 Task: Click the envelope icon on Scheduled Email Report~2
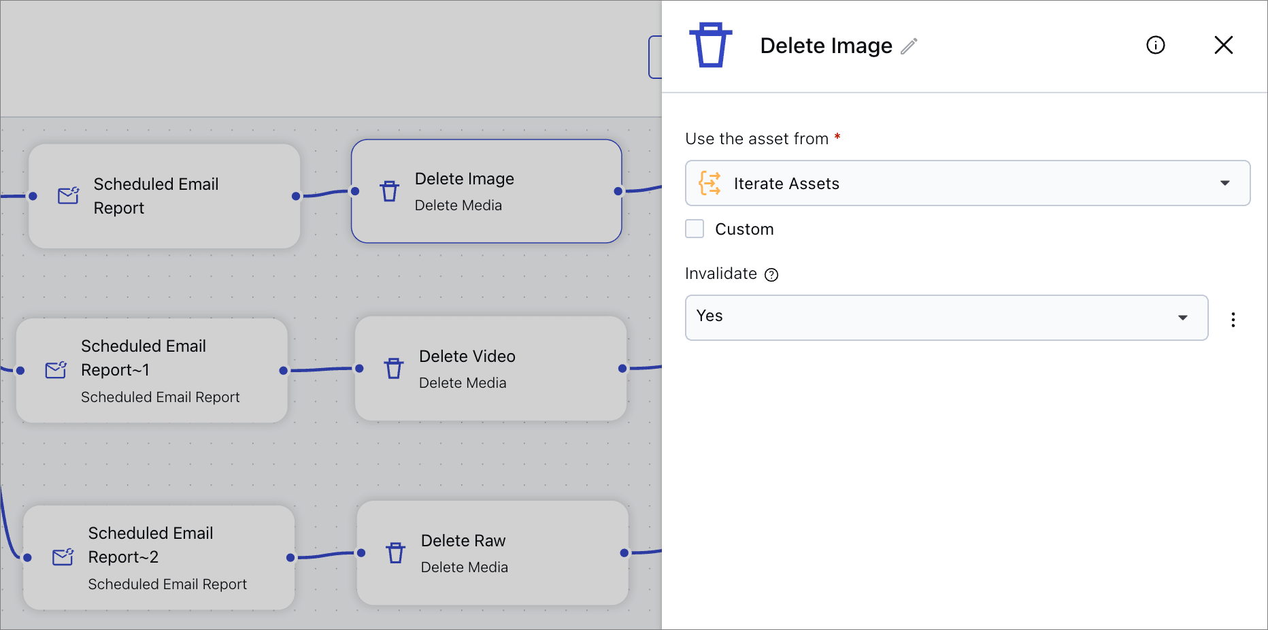[x=63, y=557]
